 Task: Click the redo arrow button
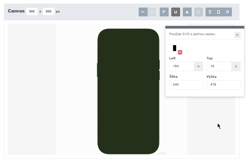pyautogui.click(x=152, y=12)
